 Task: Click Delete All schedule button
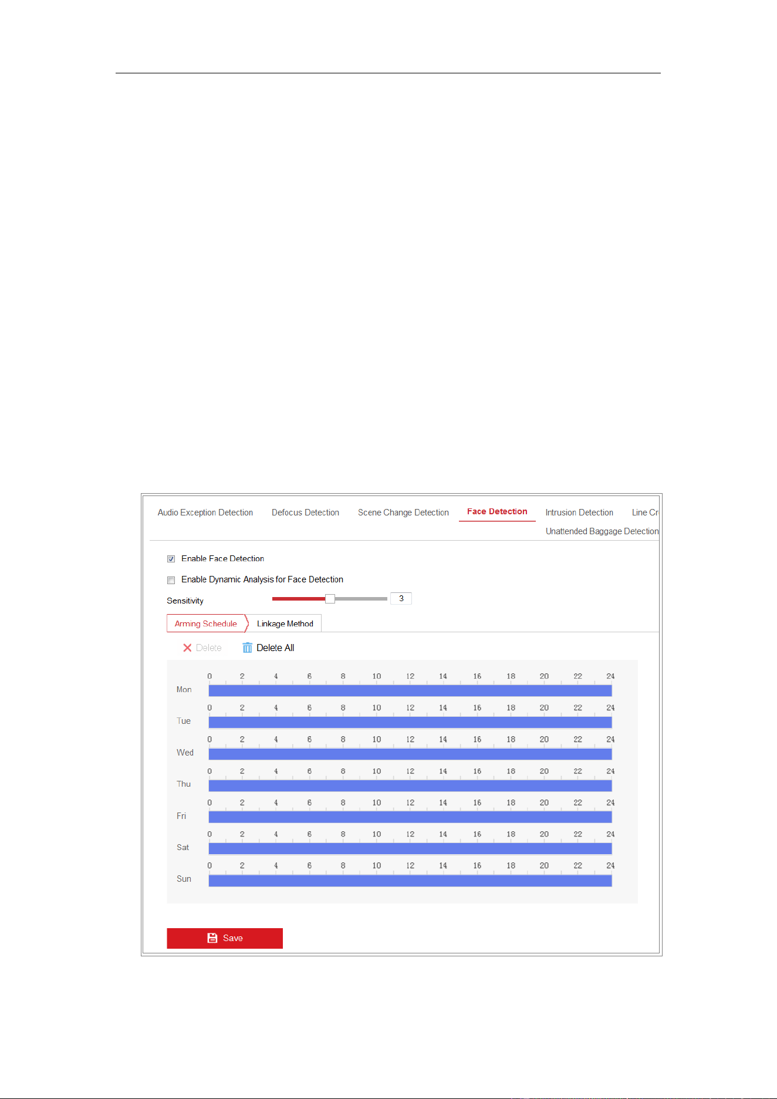[268, 648]
